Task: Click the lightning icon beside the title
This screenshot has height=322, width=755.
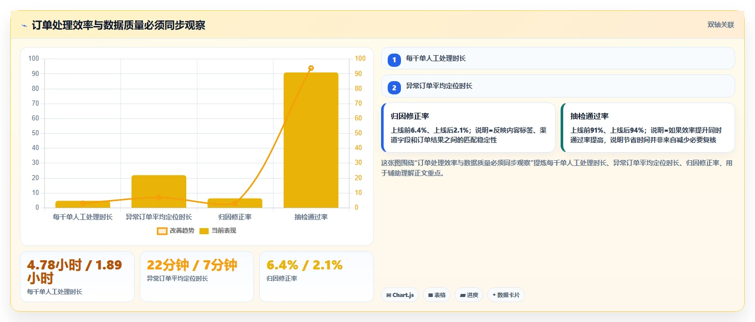Action: pos(24,26)
